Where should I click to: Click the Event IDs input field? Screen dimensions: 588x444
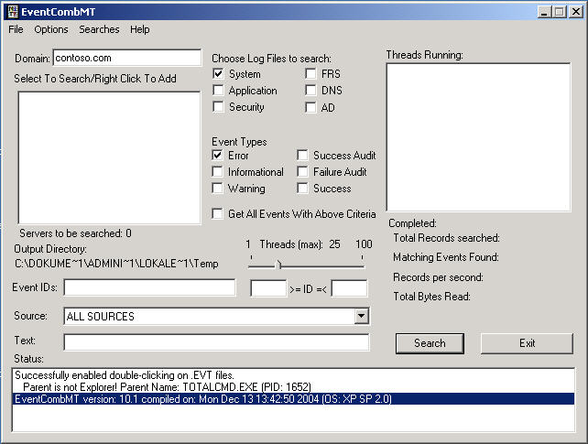[149, 287]
